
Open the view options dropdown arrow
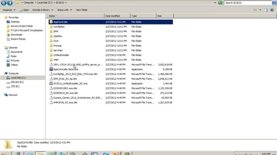click(260, 10)
